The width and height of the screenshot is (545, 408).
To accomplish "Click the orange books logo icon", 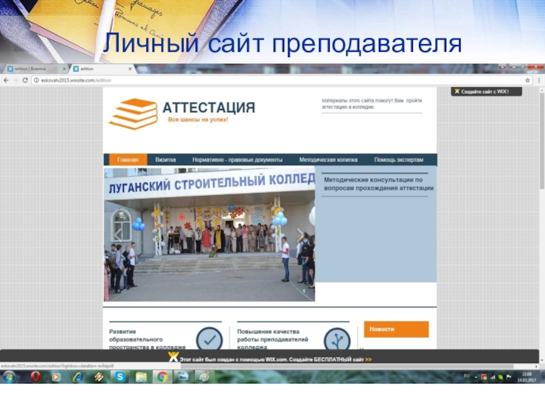I will tap(134, 114).
